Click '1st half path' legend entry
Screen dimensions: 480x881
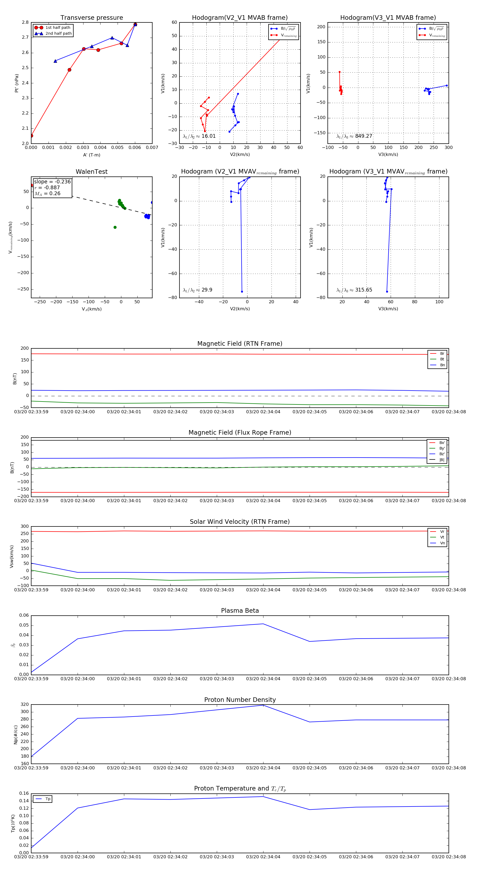(x=53, y=28)
